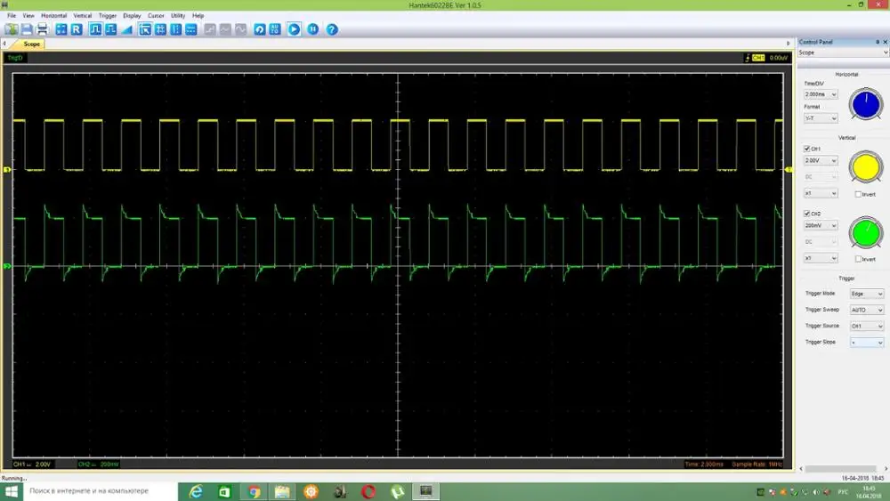Open the Trigger menu in menu bar

(x=107, y=15)
